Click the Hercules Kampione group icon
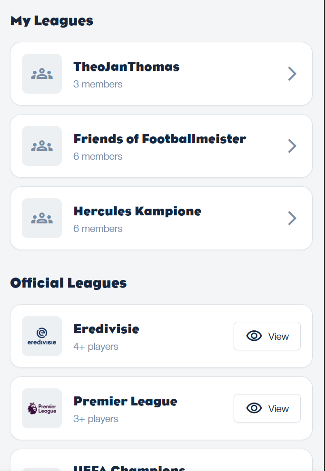 click(42, 218)
